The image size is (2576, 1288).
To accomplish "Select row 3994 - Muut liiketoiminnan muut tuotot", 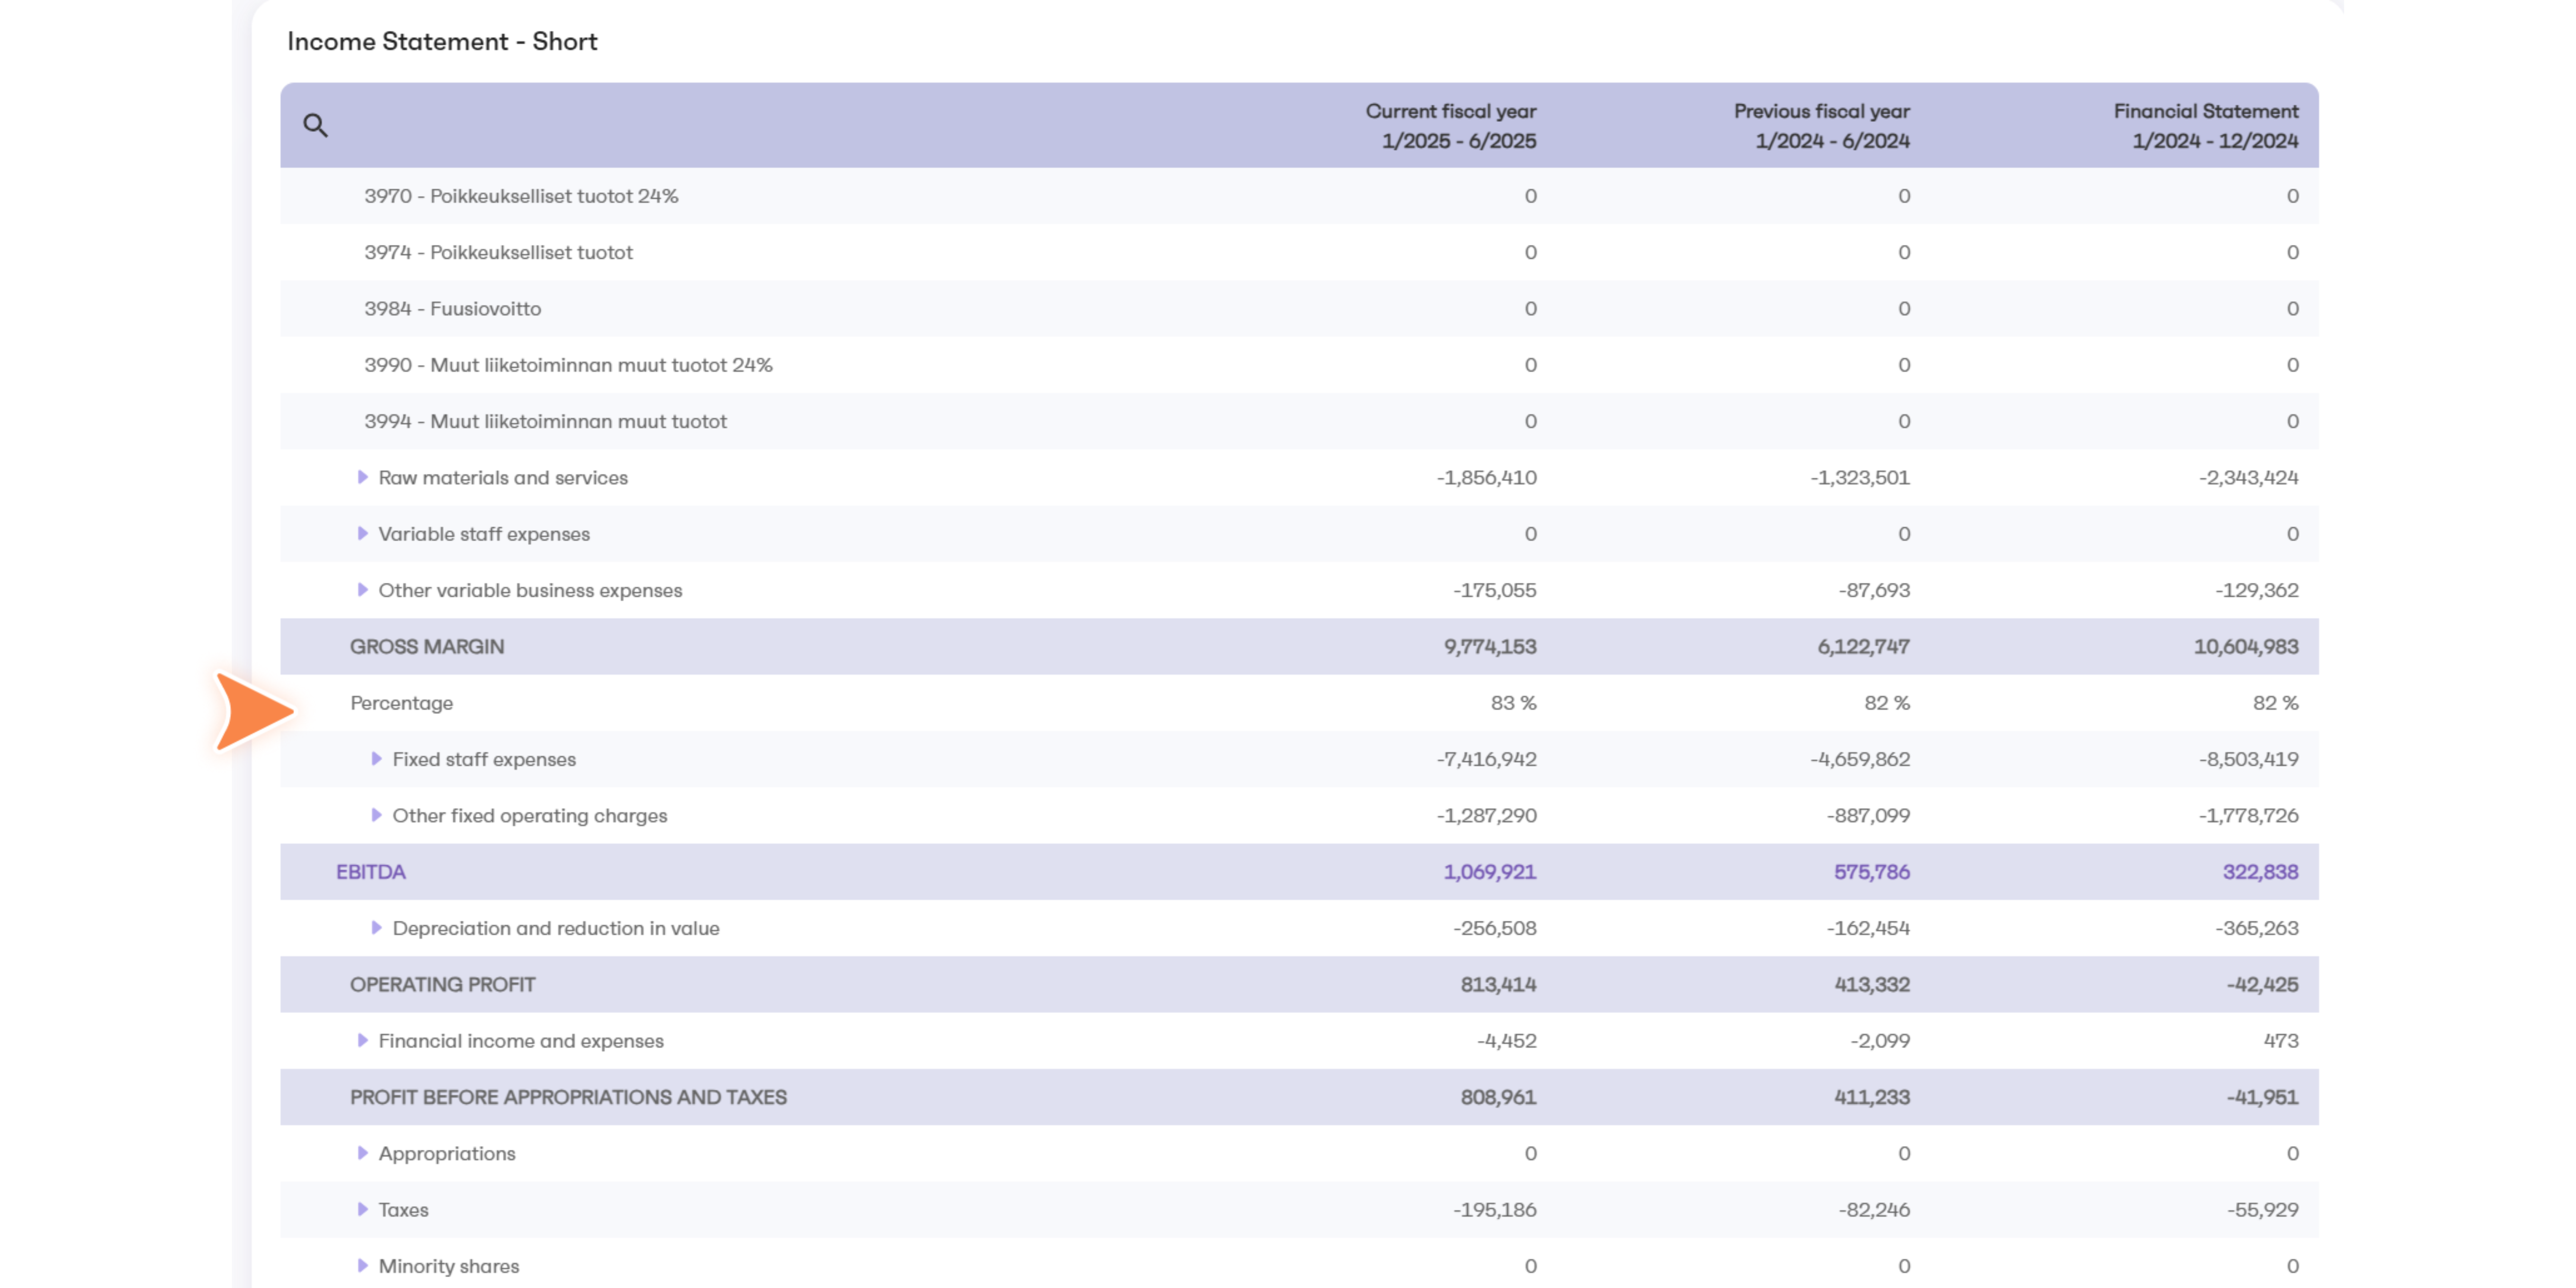I will 1299,421.
